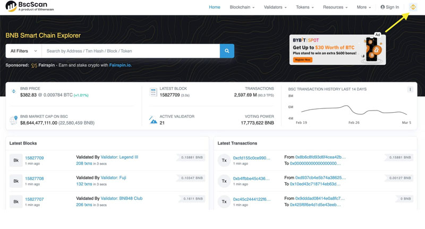Open transaction 0xcfd155c0ce990…
The image size is (425, 229).
[x=251, y=158]
